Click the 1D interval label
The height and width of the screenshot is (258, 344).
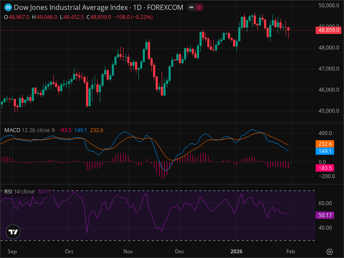point(137,7)
